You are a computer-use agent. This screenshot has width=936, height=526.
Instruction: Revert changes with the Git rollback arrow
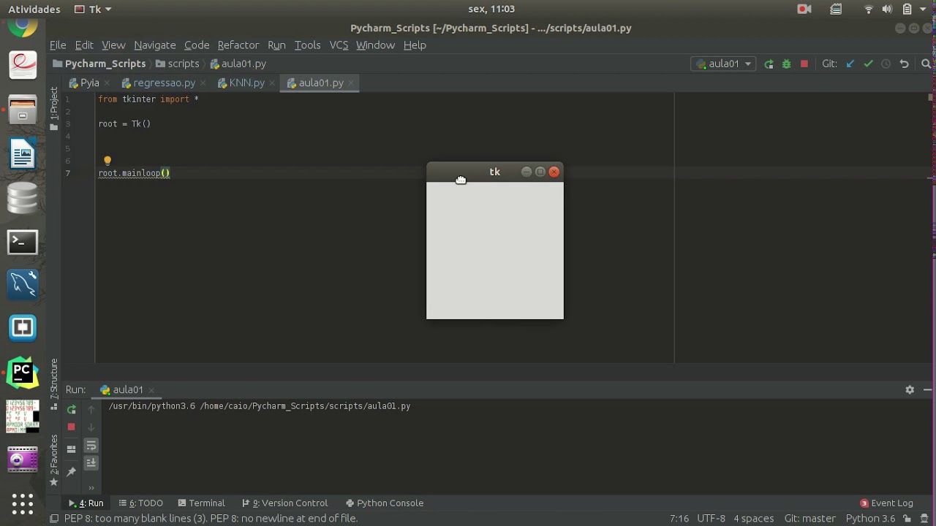coord(905,64)
